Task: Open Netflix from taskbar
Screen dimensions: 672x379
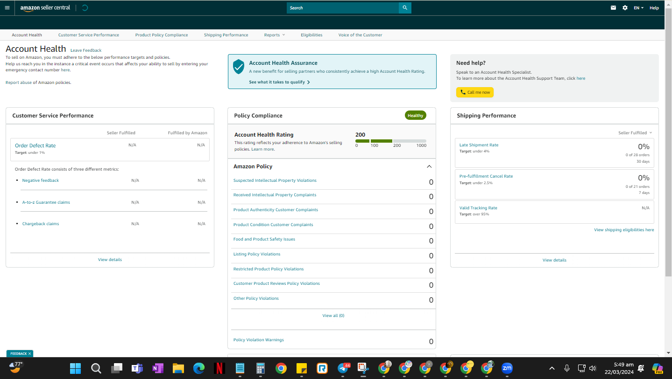Action: tap(219, 368)
